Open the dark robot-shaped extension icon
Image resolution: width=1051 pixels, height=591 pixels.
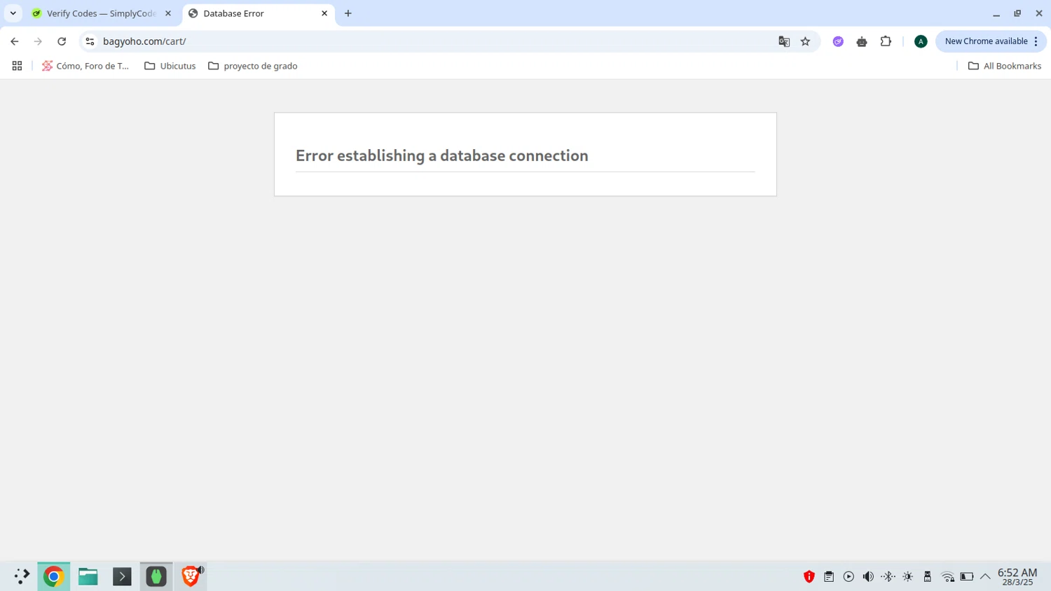862,41
